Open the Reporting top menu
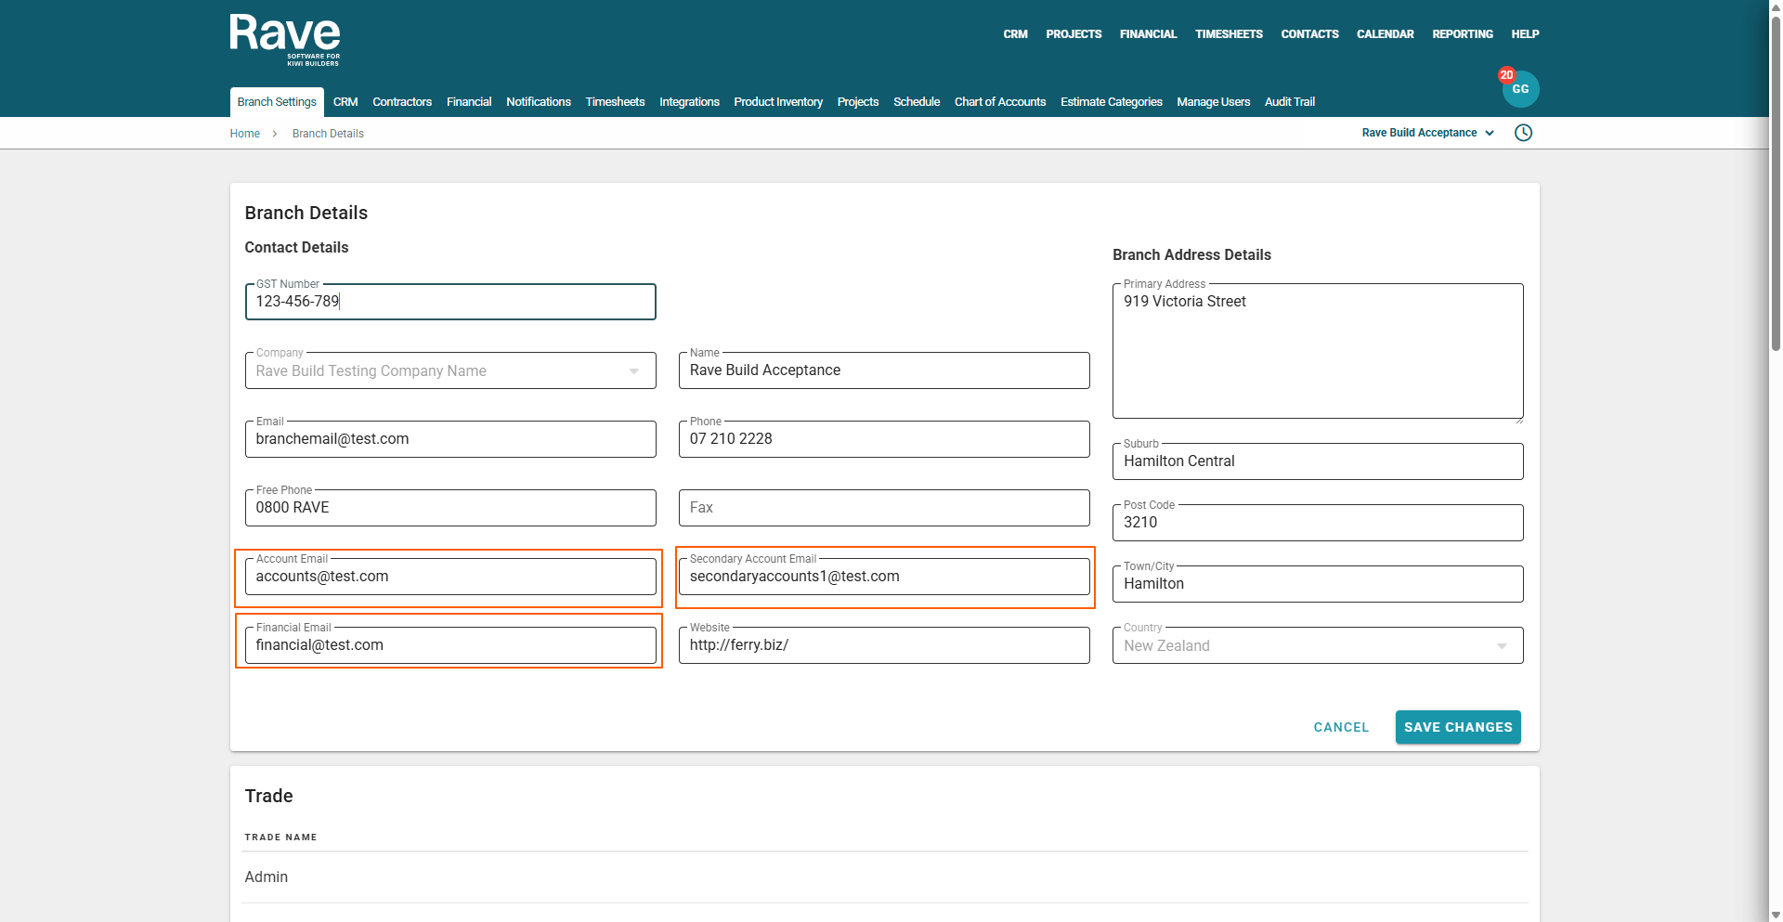 point(1462,34)
